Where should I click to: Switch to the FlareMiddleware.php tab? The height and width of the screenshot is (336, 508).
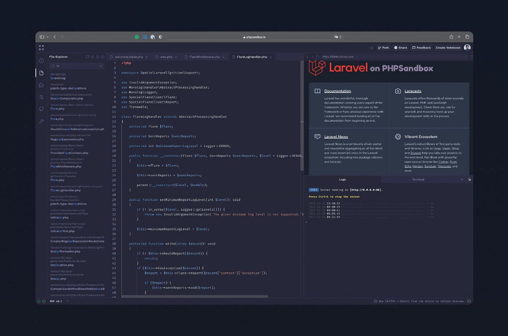[x=204, y=57]
